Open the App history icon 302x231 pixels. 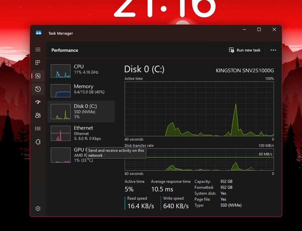tap(38, 89)
